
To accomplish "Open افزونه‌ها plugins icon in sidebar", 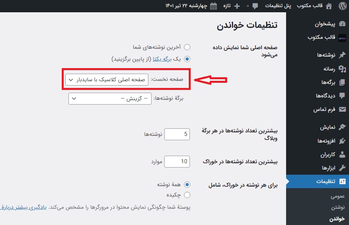I will (342, 141).
